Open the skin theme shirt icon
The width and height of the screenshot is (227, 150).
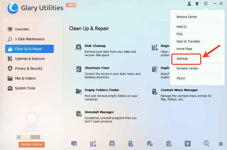[x=198, y=4]
